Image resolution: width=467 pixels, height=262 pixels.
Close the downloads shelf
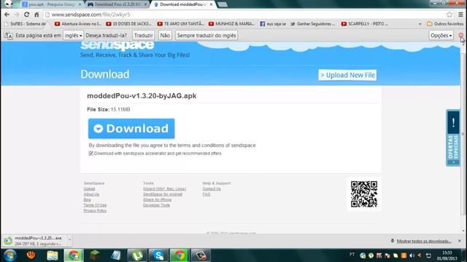pos(459,241)
